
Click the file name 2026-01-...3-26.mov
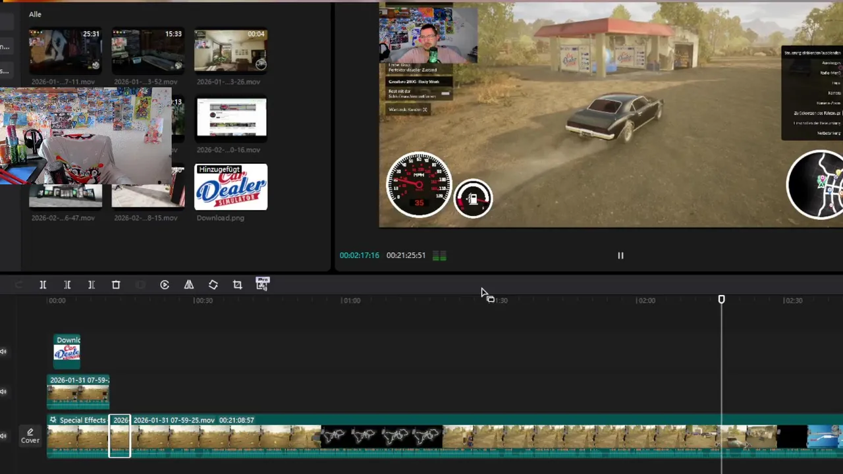[x=229, y=82]
